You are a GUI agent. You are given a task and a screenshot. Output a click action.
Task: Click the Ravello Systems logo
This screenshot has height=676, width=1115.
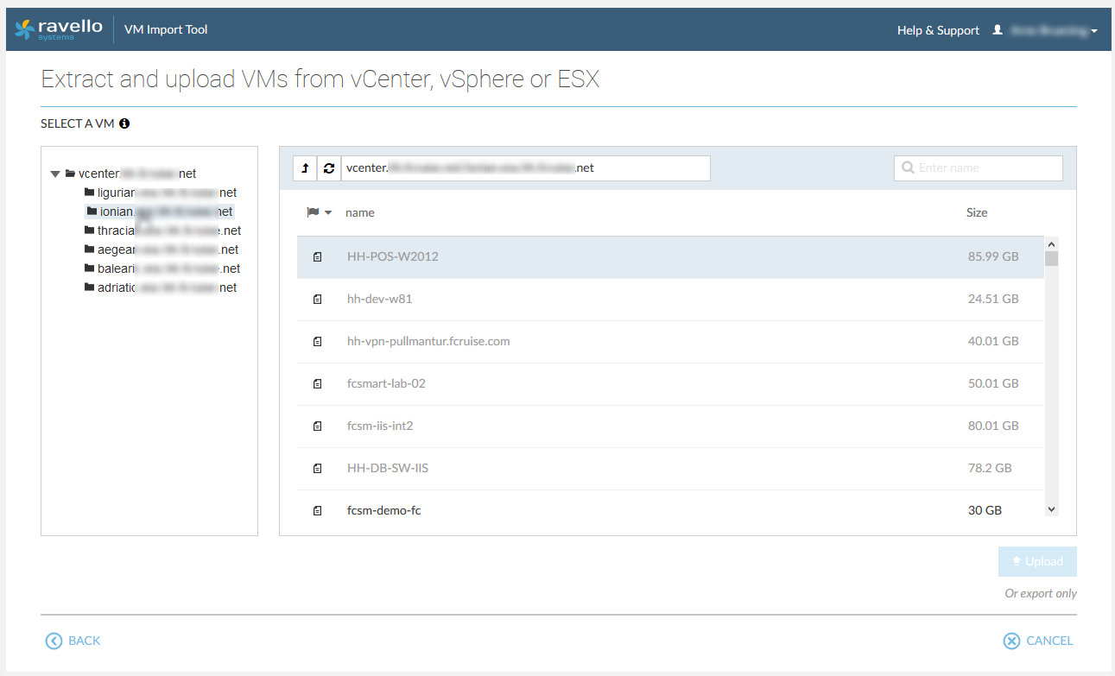(59, 29)
